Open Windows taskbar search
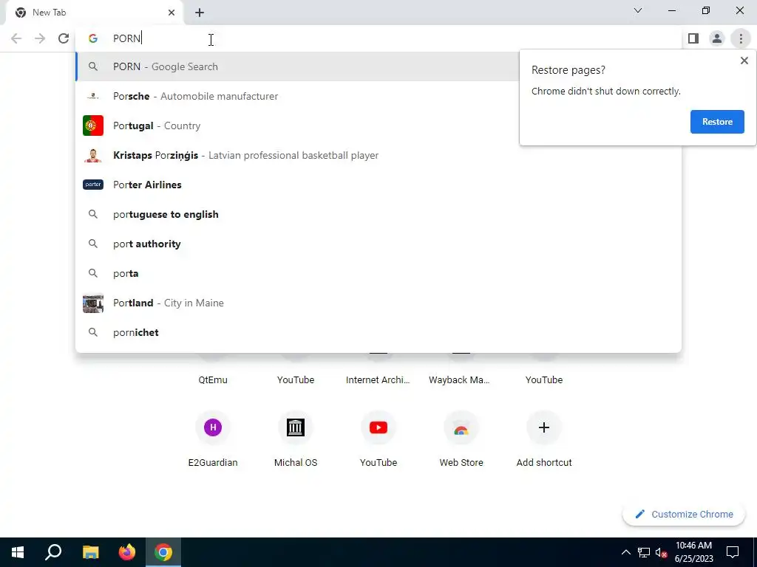This screenshot has width=757, height=567. coord(53,552)
